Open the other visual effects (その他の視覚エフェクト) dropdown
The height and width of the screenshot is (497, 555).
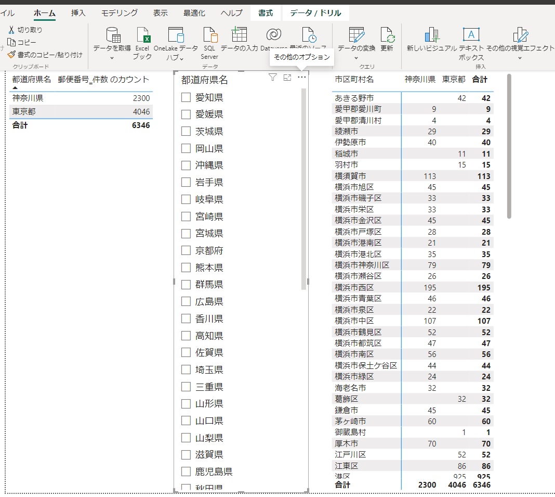pyautogui.click(x=520, y=57)
